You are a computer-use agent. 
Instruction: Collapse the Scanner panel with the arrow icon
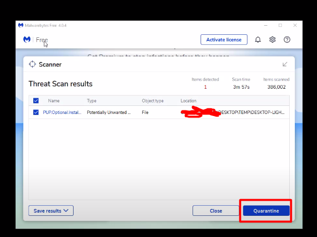click(285, 65)
